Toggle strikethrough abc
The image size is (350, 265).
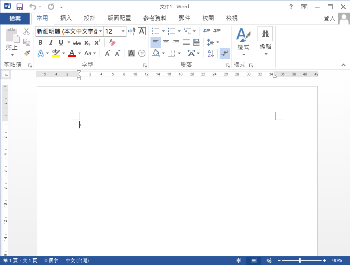click(77, 43)
